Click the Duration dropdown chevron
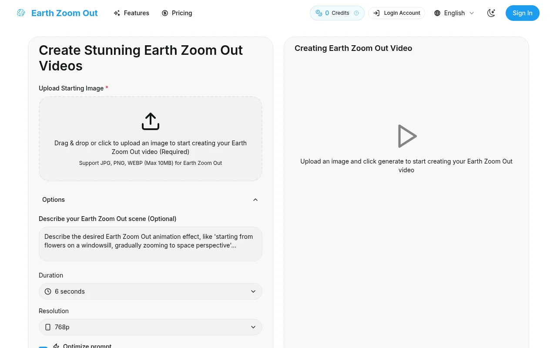 253,291
